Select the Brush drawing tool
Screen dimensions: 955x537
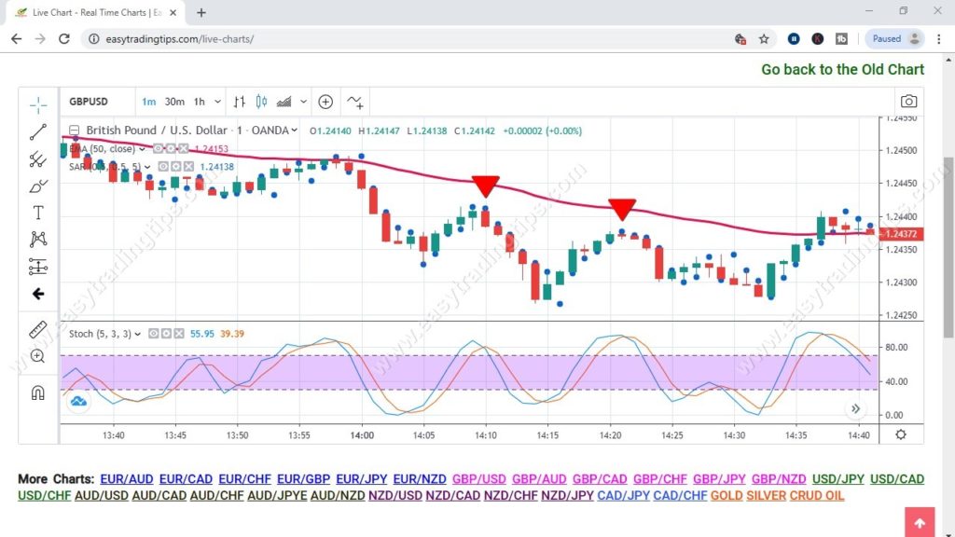coord(37,186)
